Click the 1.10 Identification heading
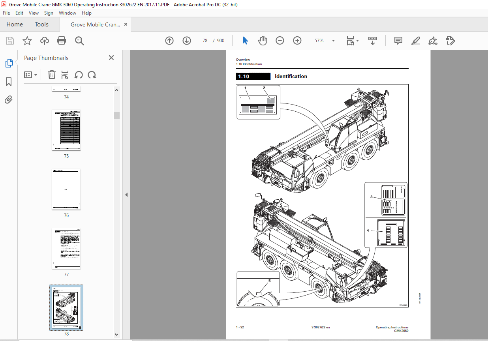The height and width of the screenshot is (341, 488). 272,77
